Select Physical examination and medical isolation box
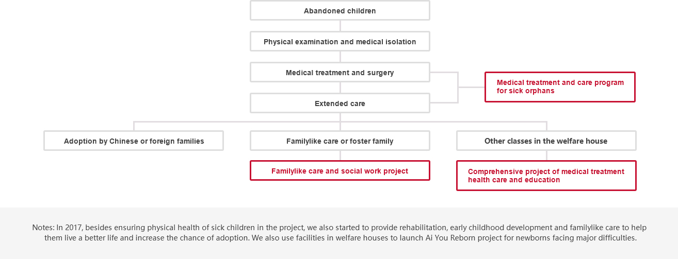 (x=340, y=41)
